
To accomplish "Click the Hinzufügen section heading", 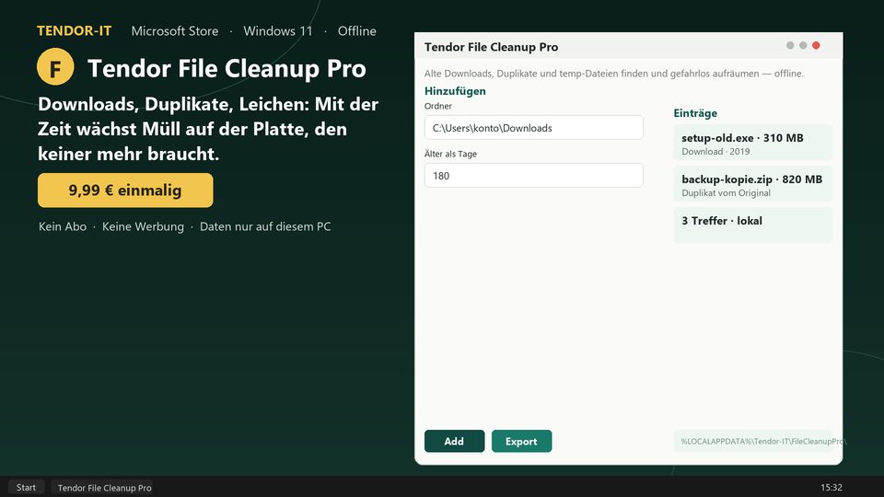I will click(x=455, y=91).
